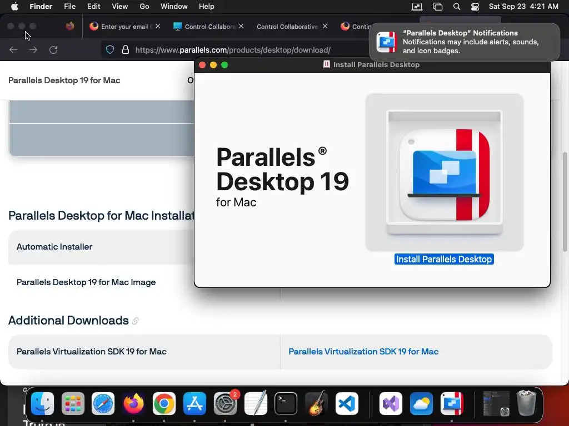Open the minimized window thumbnail in Dock
The height and width of the screenshot is (426, 569).
click(x=496, y=404)
